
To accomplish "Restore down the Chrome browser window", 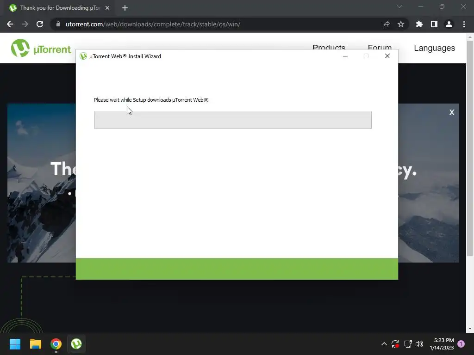I will tap(442, 6).
